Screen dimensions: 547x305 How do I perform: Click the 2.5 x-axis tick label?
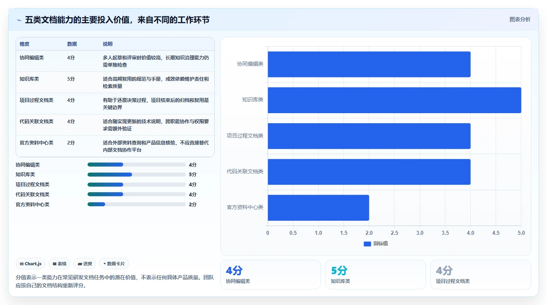pyautogui.click(x=394, y=233)
